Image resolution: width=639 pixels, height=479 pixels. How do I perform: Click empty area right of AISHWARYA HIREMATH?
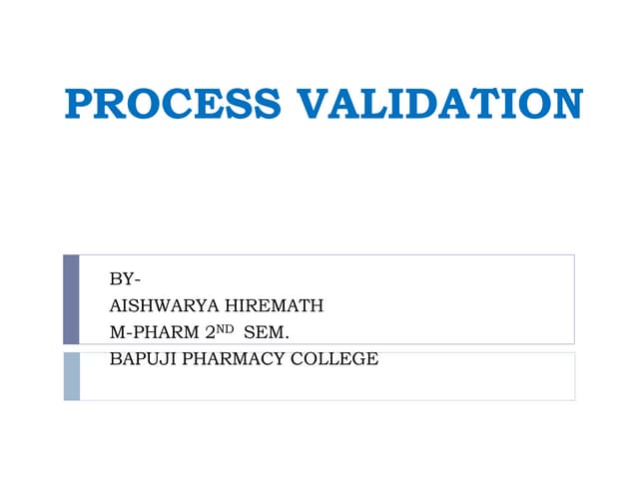pos(449,306)
